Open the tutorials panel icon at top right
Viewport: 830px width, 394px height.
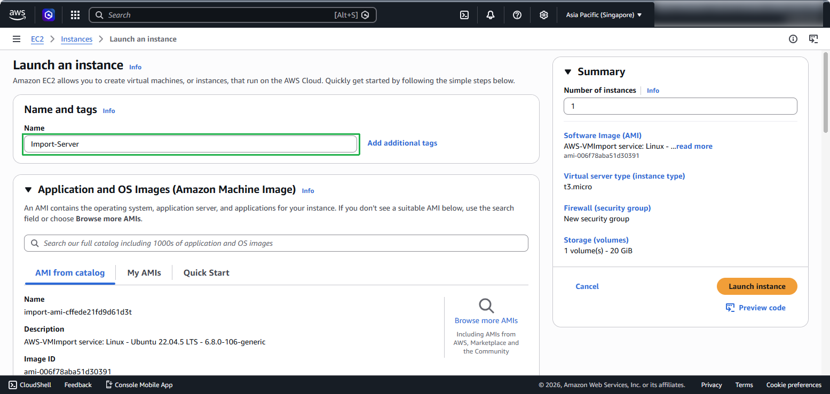(x=813, y=39)
